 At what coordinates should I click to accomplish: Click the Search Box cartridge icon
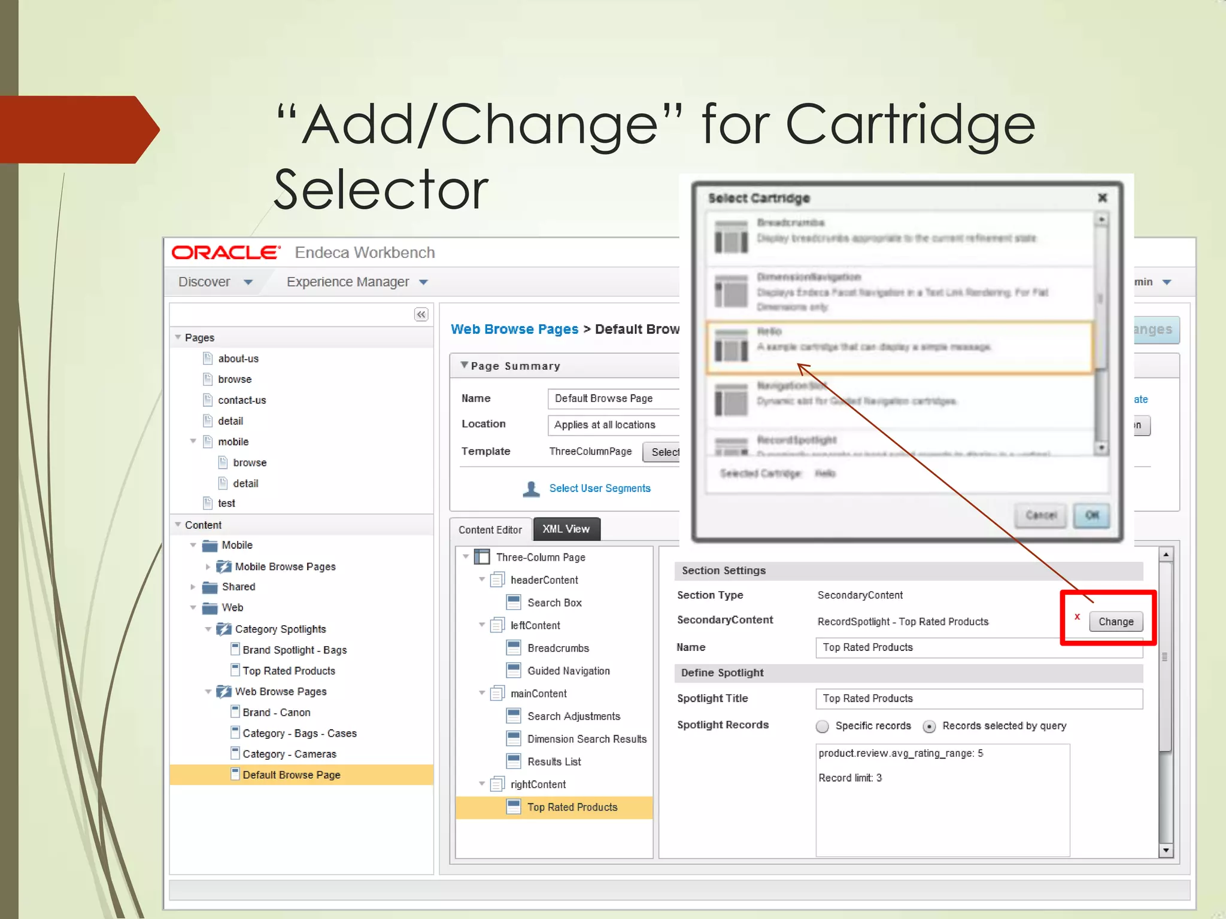tap(514, 602)
